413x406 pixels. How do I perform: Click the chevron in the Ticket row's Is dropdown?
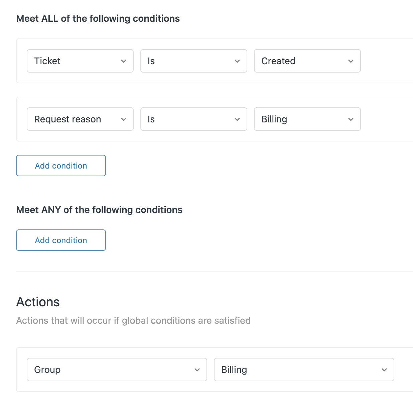(237, 61)
